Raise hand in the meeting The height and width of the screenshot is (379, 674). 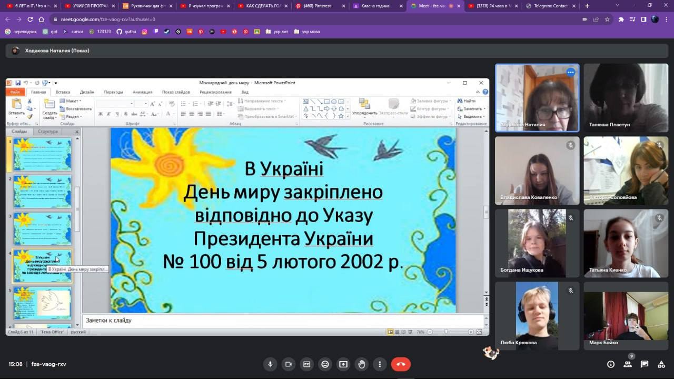coord(362,364)
